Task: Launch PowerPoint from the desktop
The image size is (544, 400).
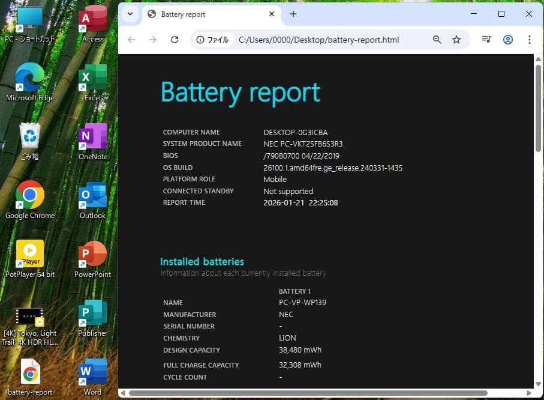Action: tap(91, 254)
